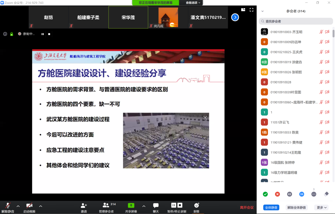Toggle microphone with 解除静音 button
The image size is (335, 214).
coord(7,206)
